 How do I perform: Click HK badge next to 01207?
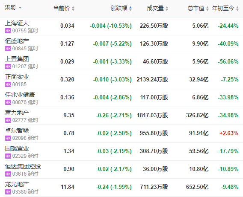[x=8, y=67]
